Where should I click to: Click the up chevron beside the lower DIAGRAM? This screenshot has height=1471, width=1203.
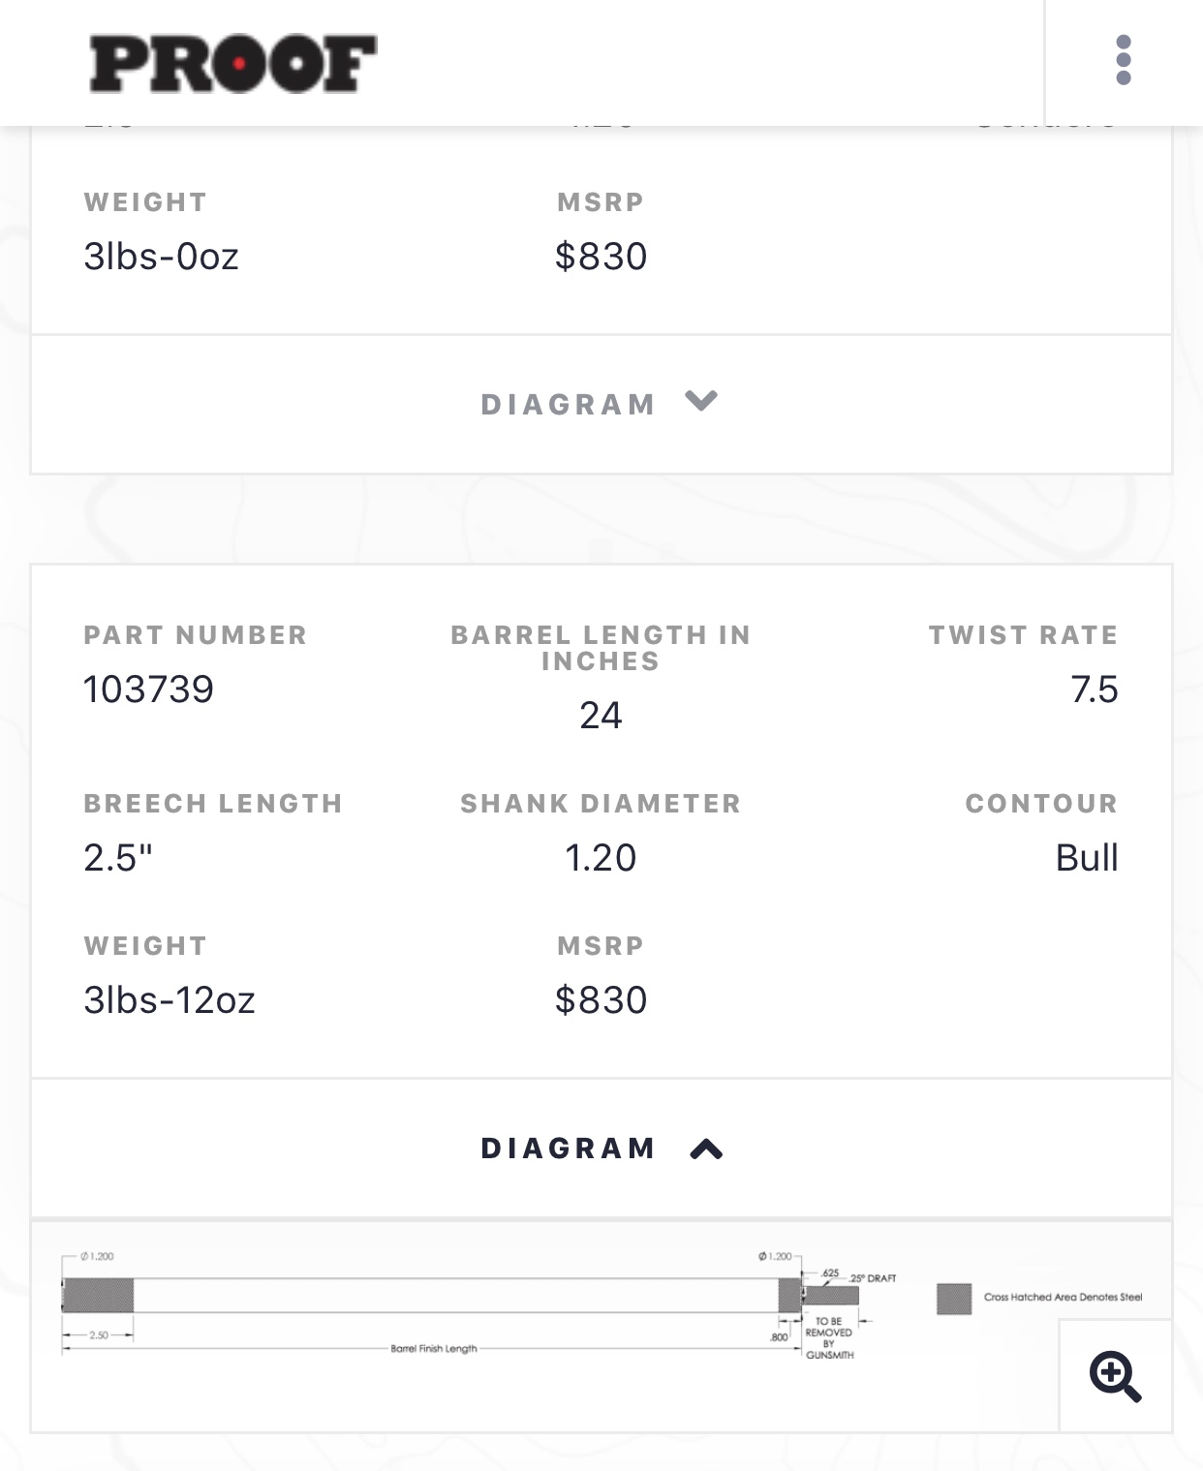(706, 1149)
